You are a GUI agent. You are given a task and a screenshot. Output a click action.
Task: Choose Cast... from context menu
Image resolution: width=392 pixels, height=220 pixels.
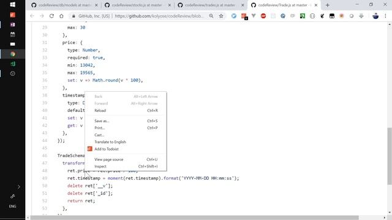pos(126,135)
